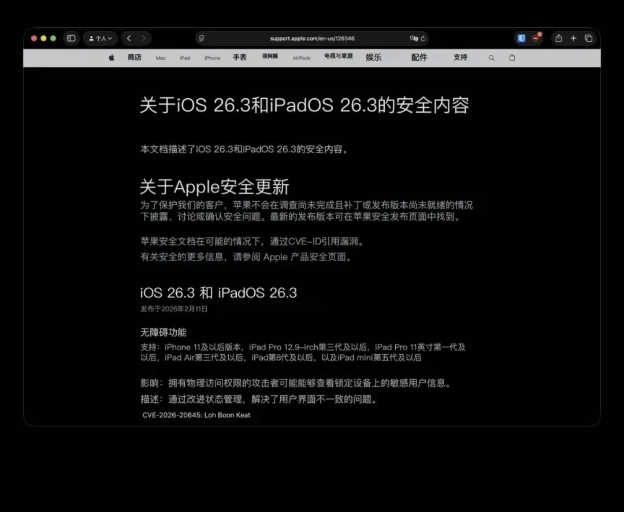Click the Apple 产品安全页面 link text

point(304,257)
